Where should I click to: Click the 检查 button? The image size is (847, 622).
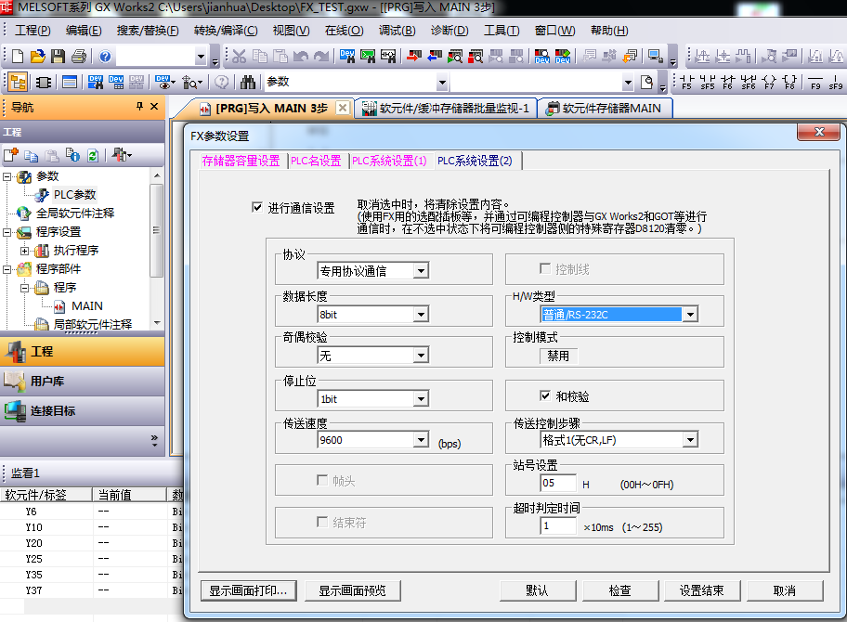(x=620, y=590)
